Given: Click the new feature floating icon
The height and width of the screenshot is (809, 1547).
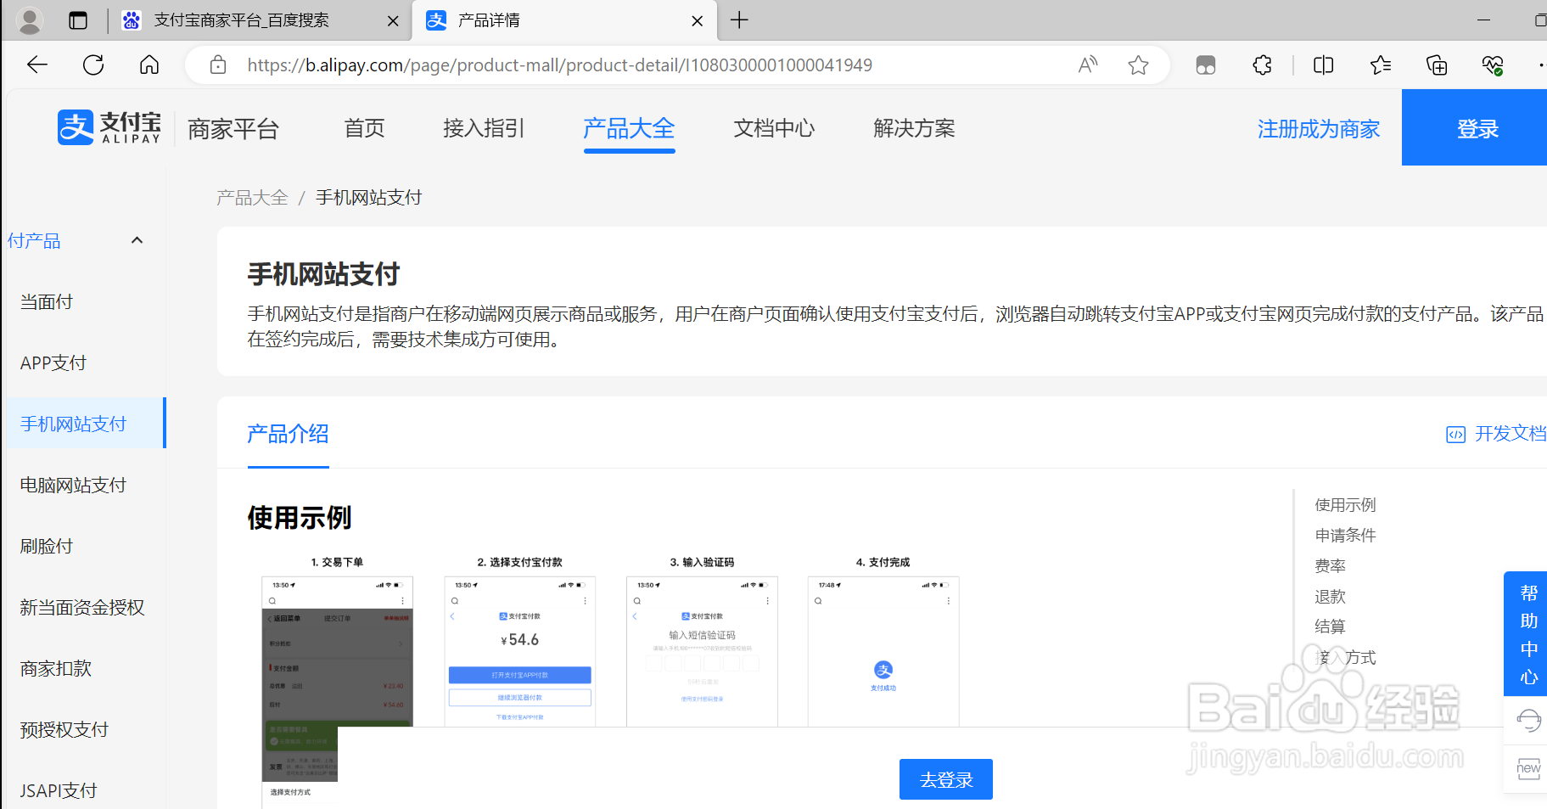Looking at the screenshot, I should point(1528,768).
